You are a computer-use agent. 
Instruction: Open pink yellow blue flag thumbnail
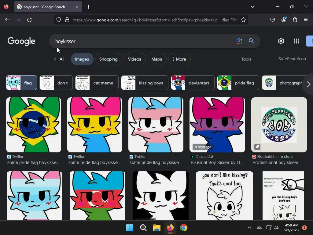[95, 125]
